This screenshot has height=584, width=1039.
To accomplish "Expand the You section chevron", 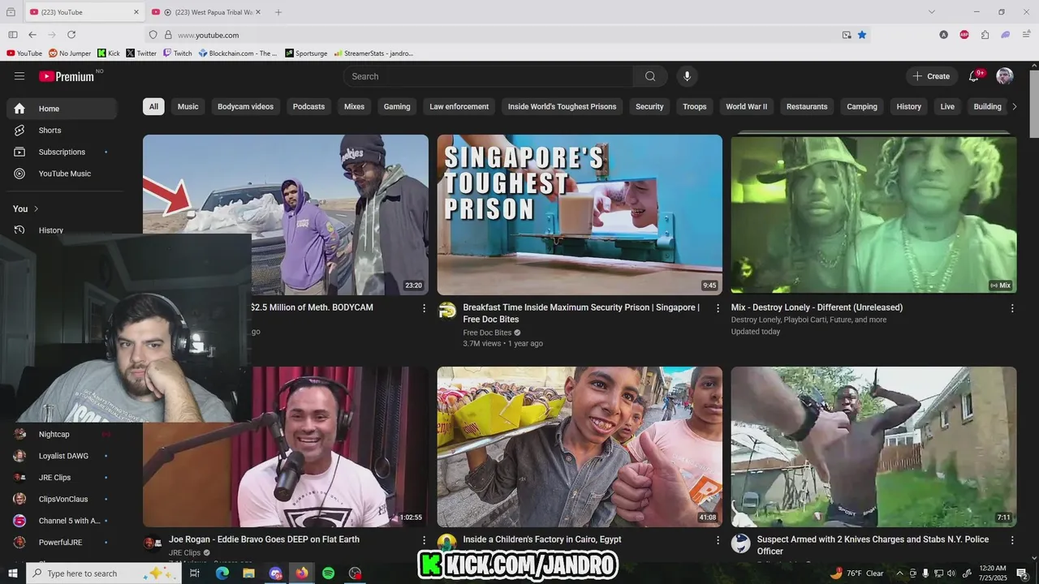I will (x=36, y=208).
